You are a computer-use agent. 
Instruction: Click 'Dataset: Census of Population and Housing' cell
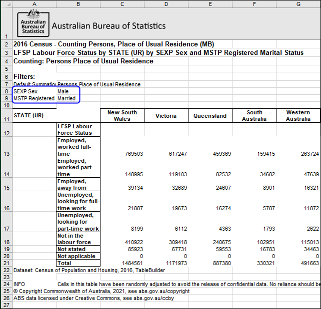[89, 270]
